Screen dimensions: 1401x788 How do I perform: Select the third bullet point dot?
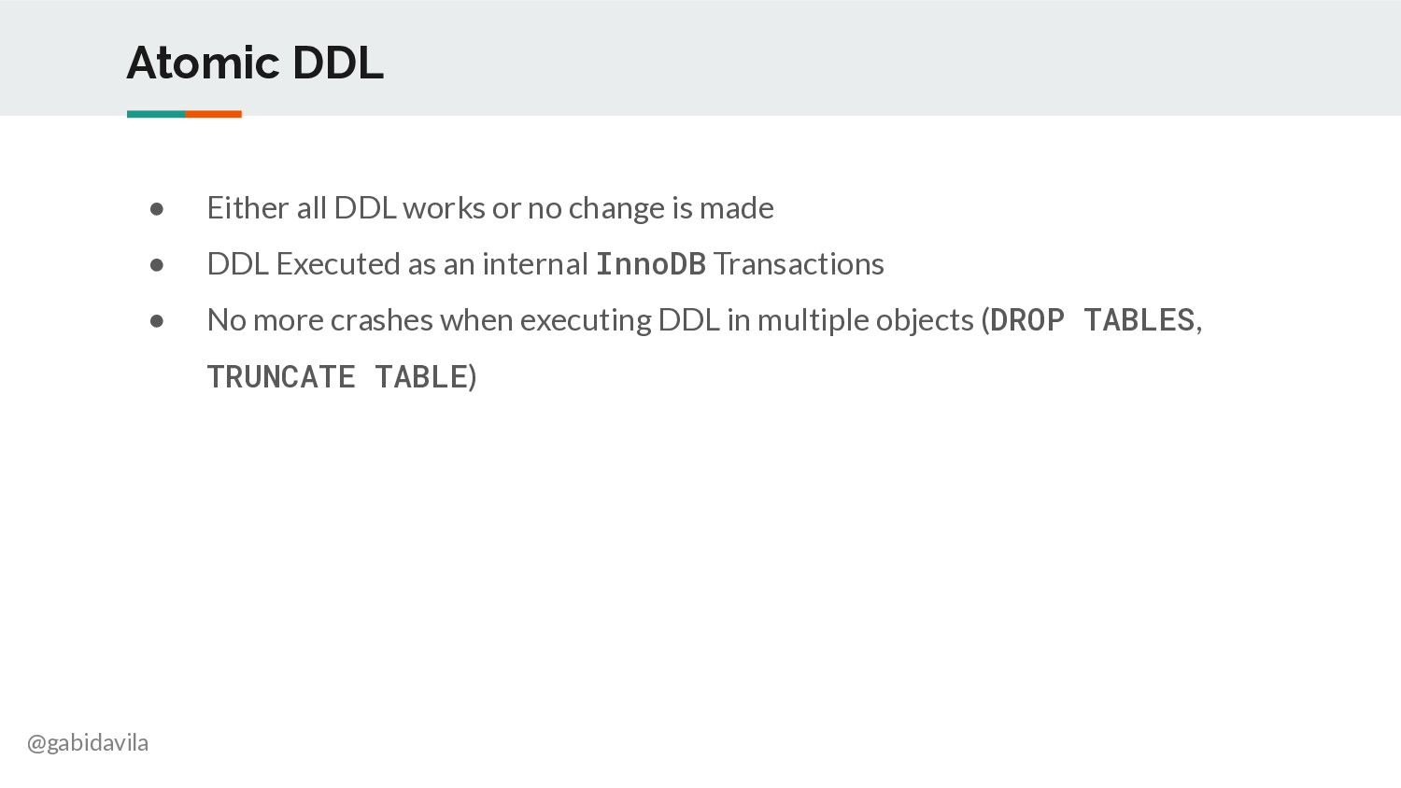[157, 321]
